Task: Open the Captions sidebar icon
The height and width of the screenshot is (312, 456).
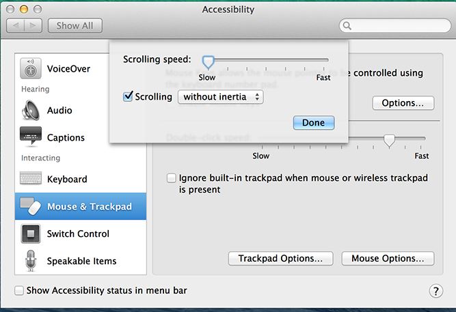Action: click(30, 137)
